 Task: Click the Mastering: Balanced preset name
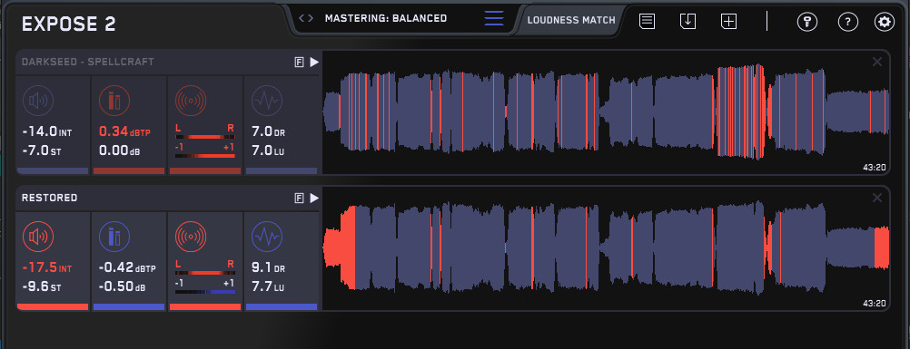click(x=386, y=18)
